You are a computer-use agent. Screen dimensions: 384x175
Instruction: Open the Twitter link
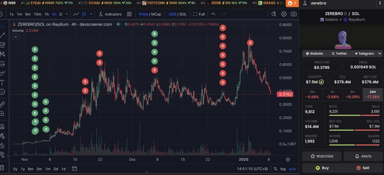339,53
